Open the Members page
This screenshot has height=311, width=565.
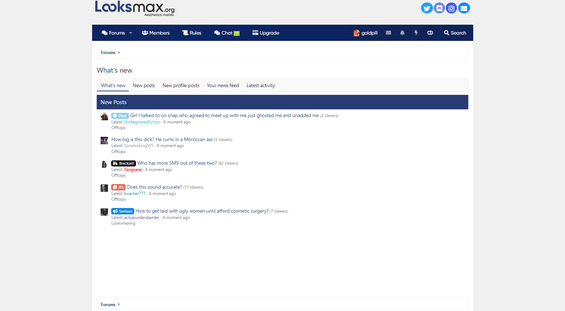click(x=156, y=33)
